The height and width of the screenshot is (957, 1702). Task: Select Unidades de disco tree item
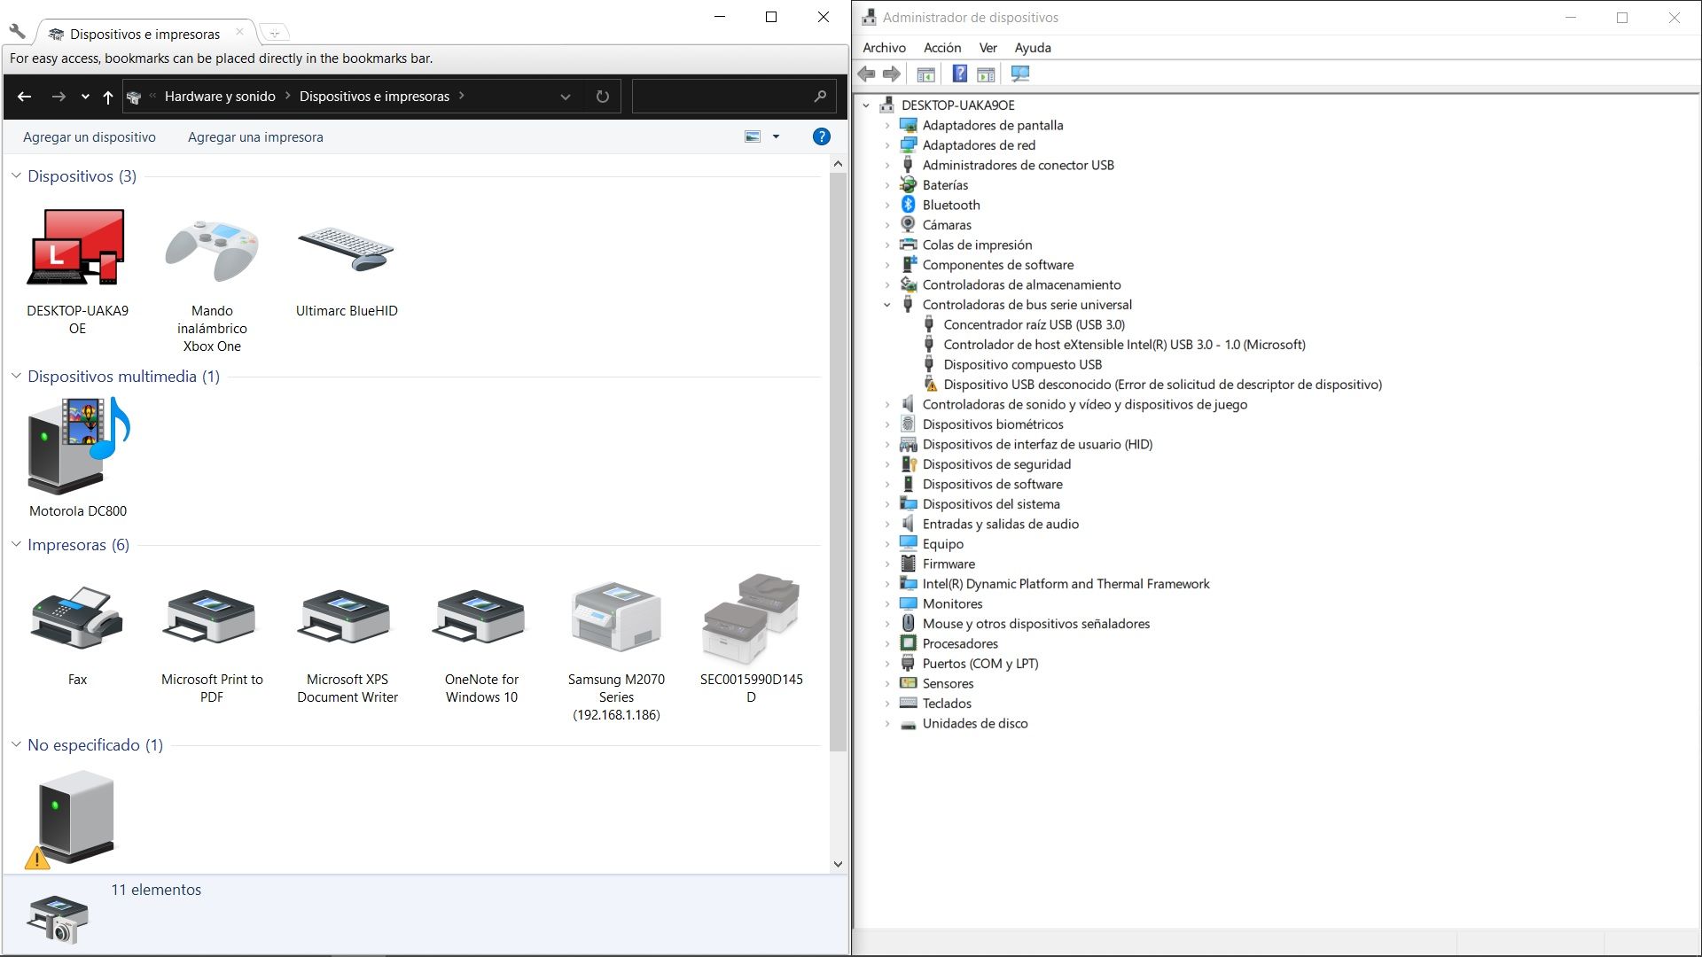974,724
